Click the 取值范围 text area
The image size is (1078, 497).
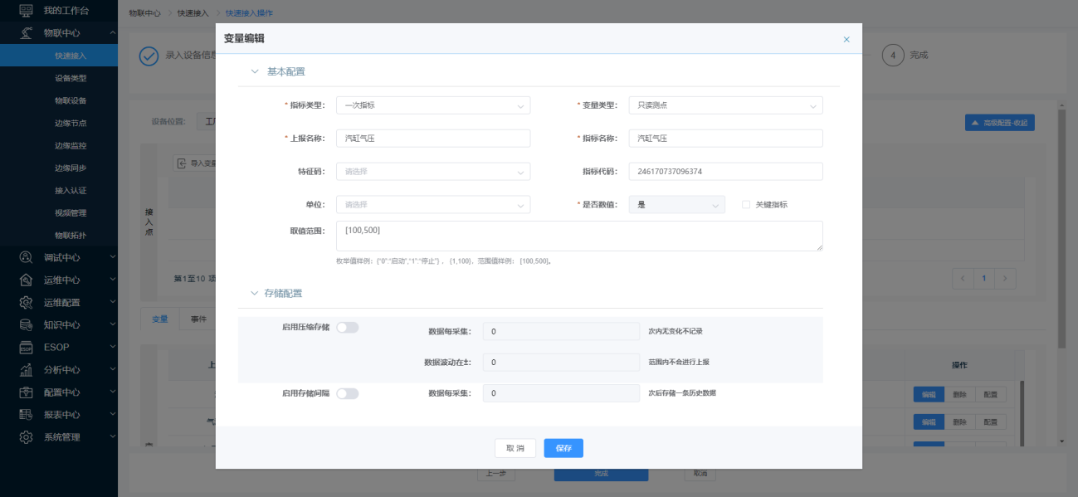coord(578,236)
